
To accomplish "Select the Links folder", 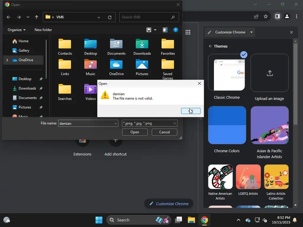I will click(65, 68).
